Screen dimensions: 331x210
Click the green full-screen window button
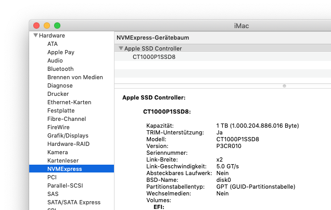(x=57, y=26)
